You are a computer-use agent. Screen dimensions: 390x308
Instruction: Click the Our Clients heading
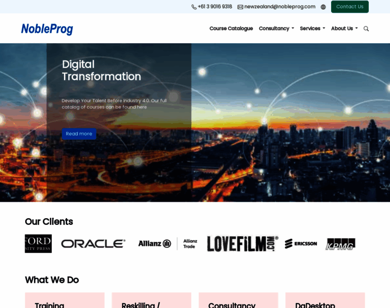pos(49,222)
